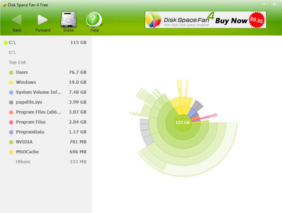Screen dimensions: 282x213
Task: Click the 115 GB center of the fan chart
Action: tap(182, 122)
